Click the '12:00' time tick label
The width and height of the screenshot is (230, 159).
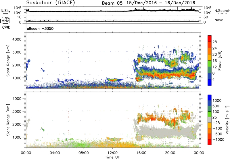tap(112, 153)
